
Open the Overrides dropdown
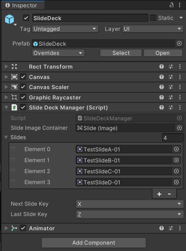click(58, 53)
